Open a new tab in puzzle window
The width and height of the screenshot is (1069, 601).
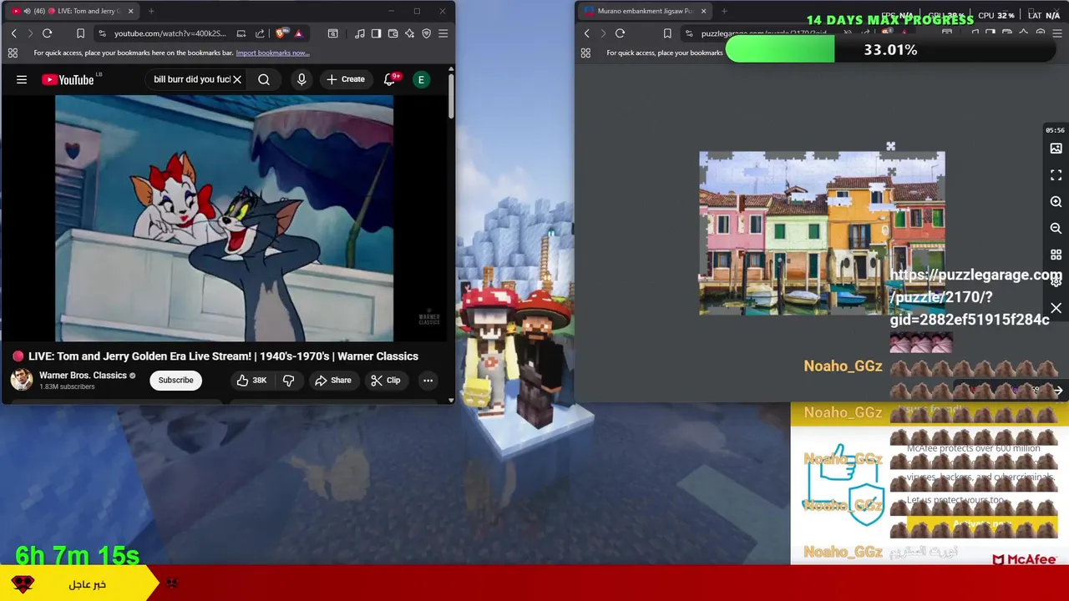[x=724, y=11]
